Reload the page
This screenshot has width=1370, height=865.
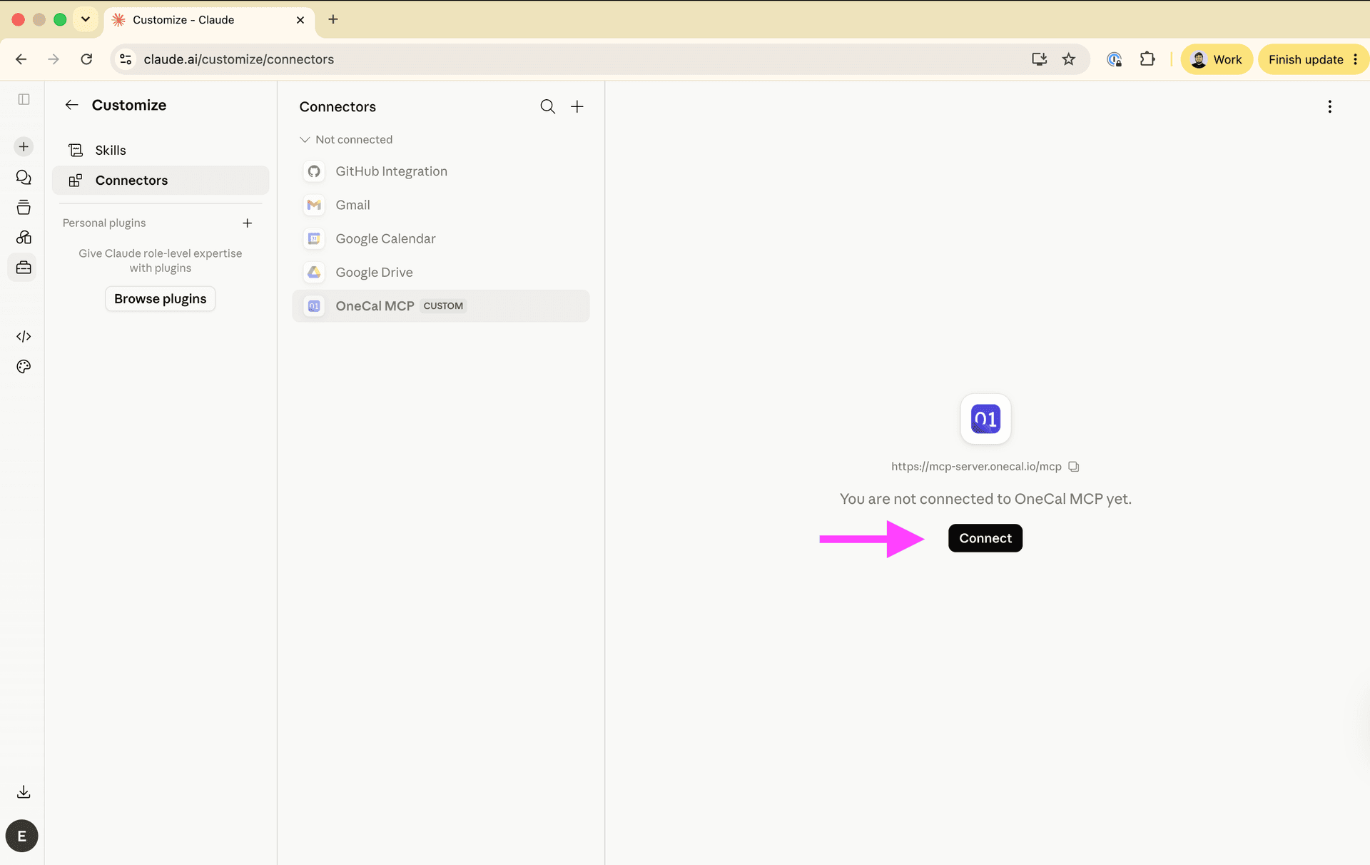coord(86,59)
